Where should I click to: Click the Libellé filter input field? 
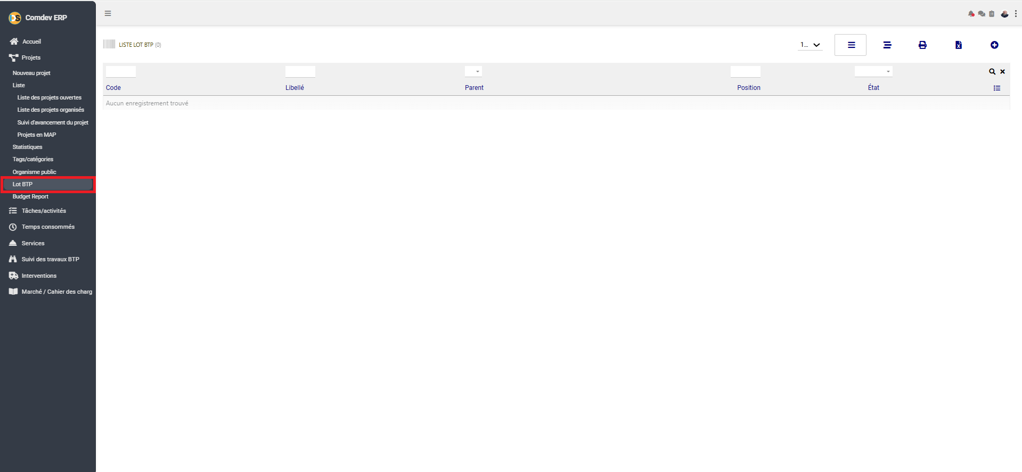[300, 71]
